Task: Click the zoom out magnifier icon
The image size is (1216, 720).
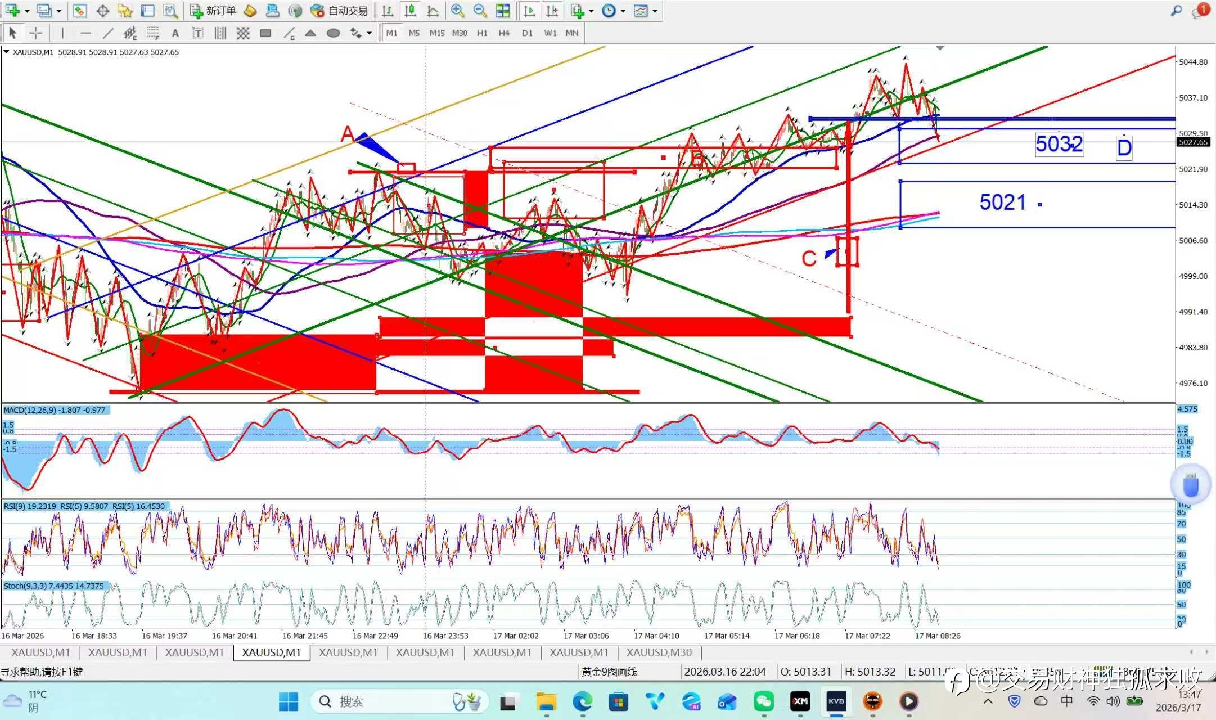Action: (x=480, y=11)
